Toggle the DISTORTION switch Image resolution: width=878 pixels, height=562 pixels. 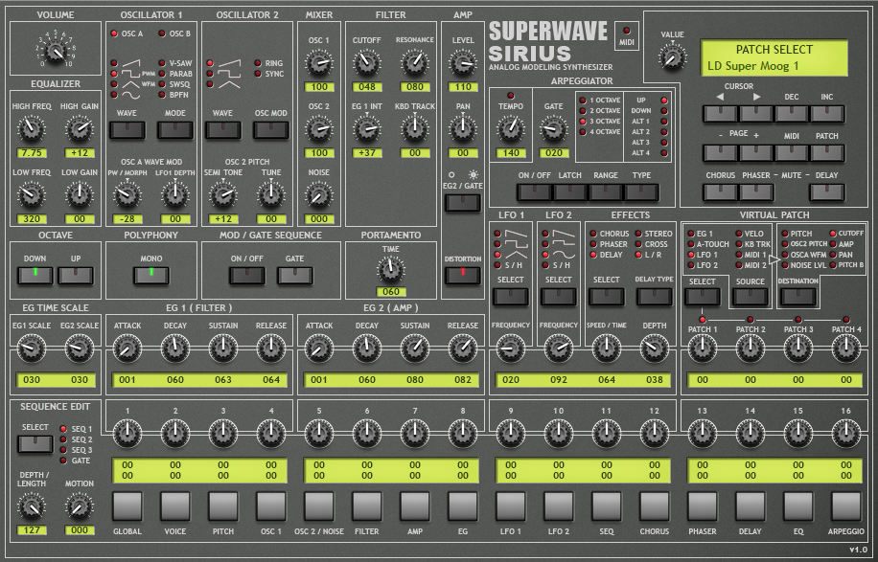tap(463, 276)
